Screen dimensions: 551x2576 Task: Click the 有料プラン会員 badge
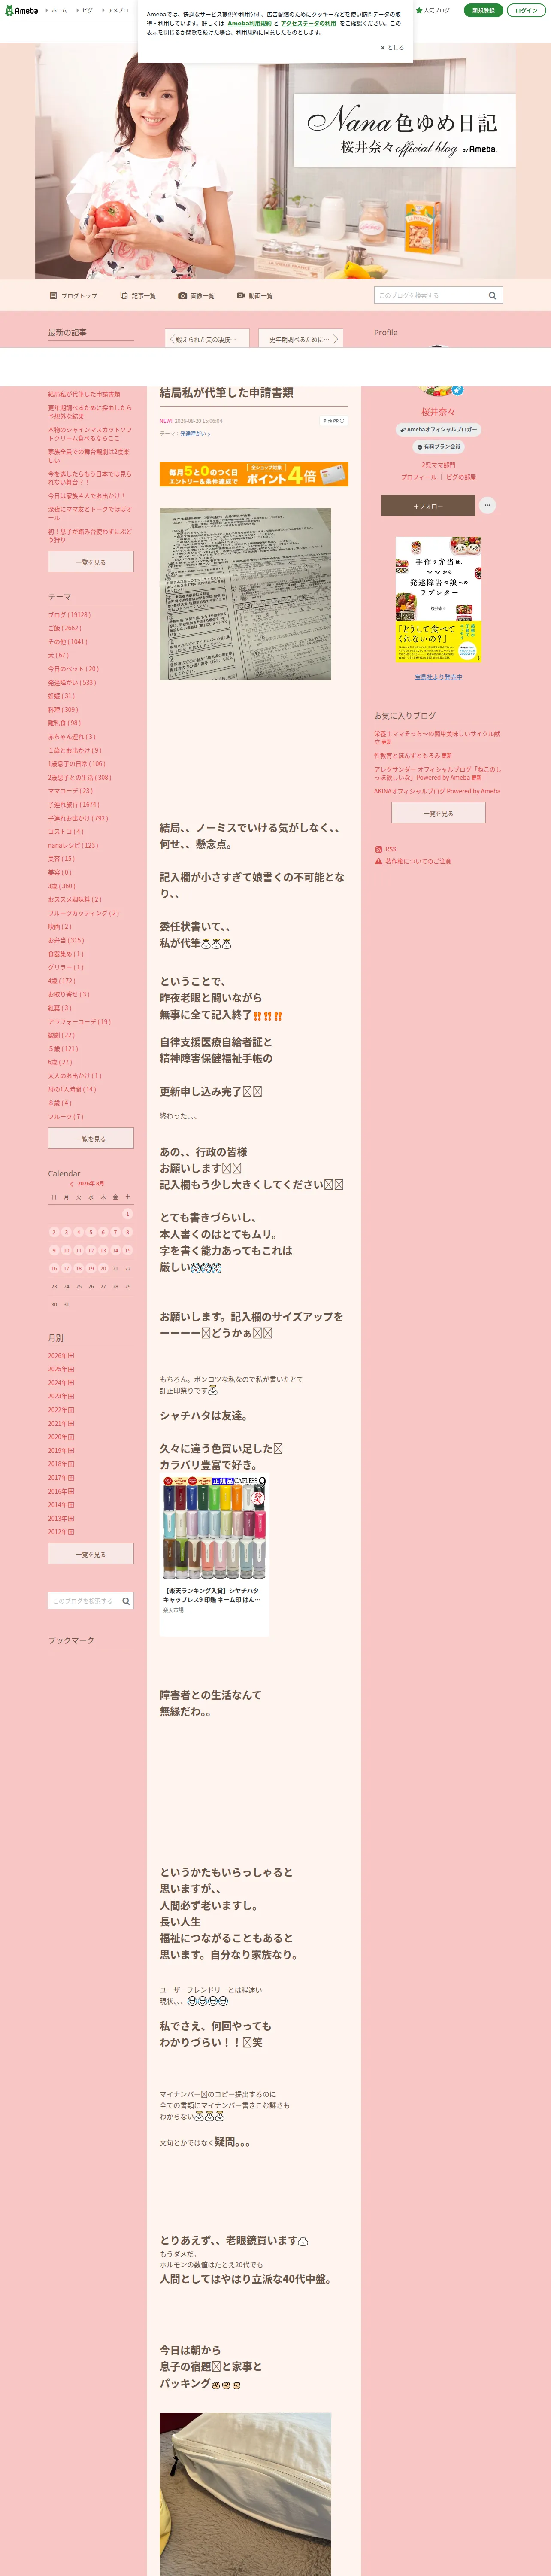click(x=438, y=447)
